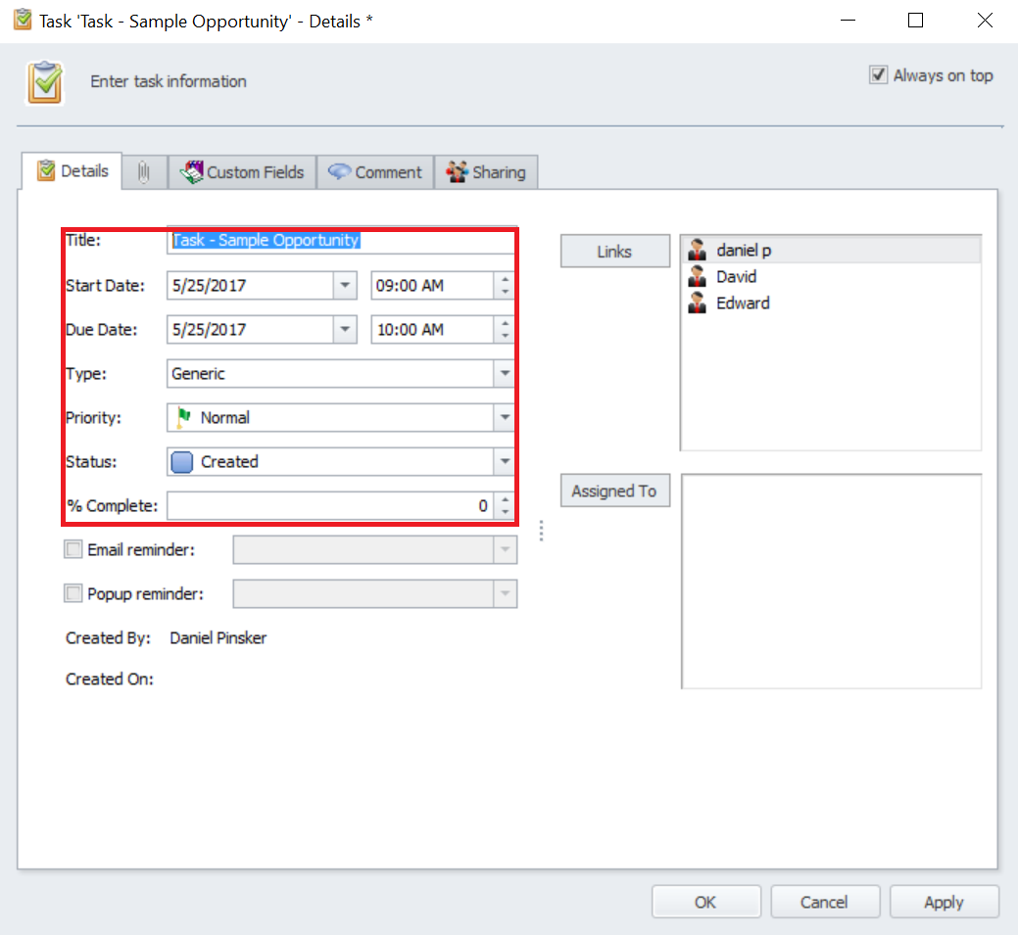1018x935 pixels.
Task: Open the Sharing tab
Action: pyautogui.click(x=487, y=172)
